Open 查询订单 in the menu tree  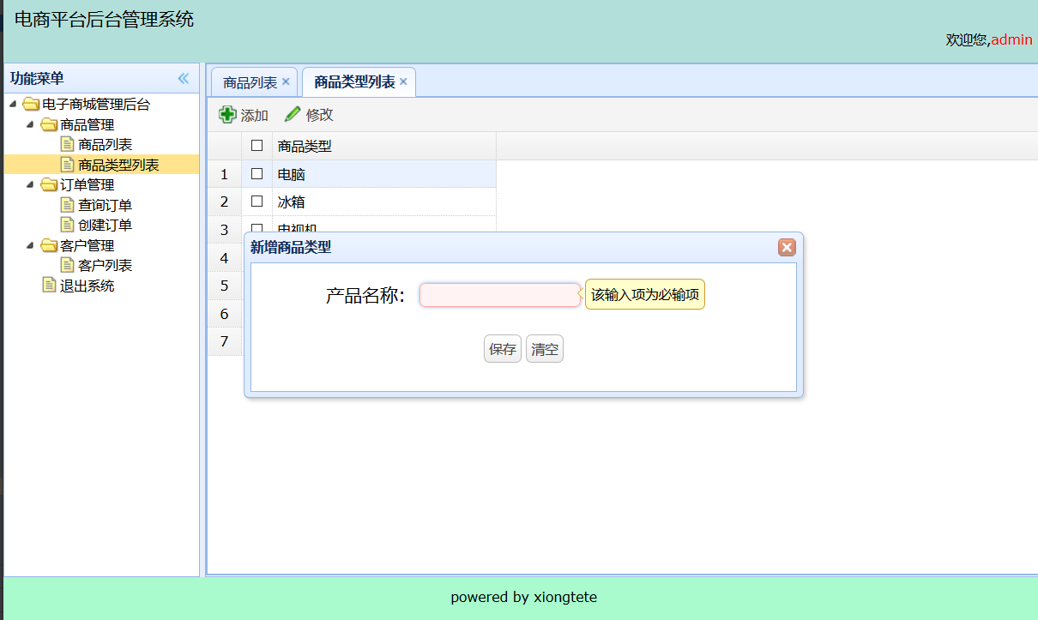pos(105,205)
